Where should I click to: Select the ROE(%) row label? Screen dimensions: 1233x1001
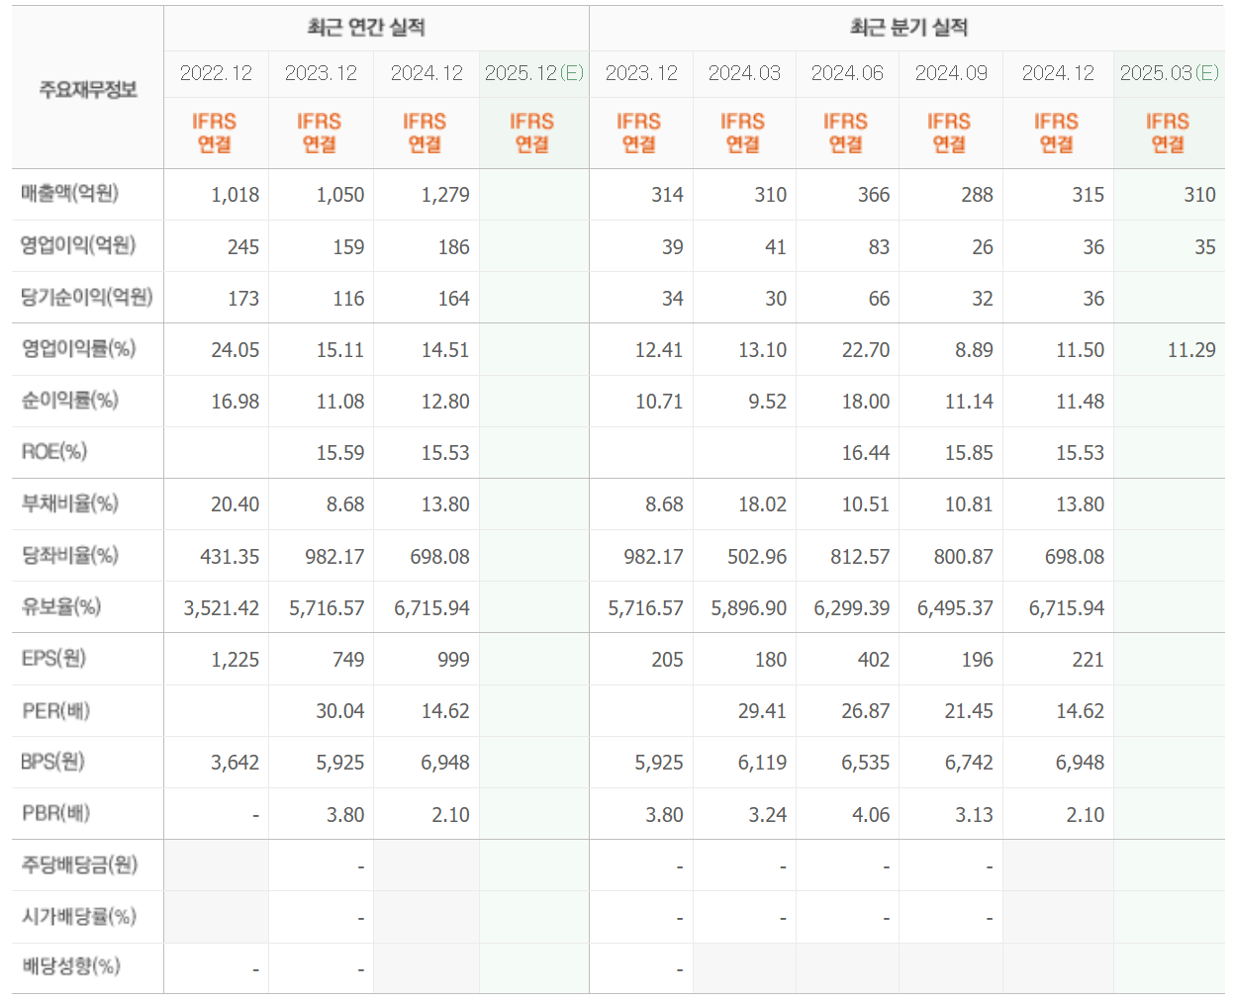pos(54,452)
